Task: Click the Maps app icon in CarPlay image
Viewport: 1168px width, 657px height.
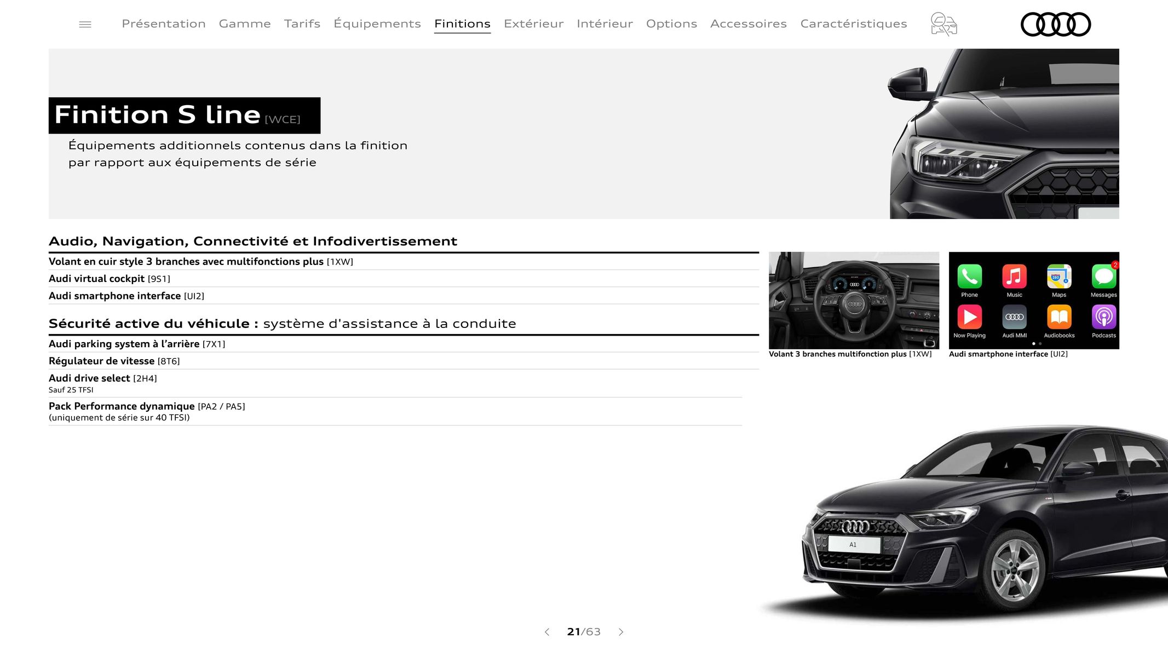Action: [x=1059, y=276]
